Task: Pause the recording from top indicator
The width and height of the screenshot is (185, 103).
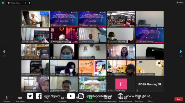Action: (x=25, y=3)
